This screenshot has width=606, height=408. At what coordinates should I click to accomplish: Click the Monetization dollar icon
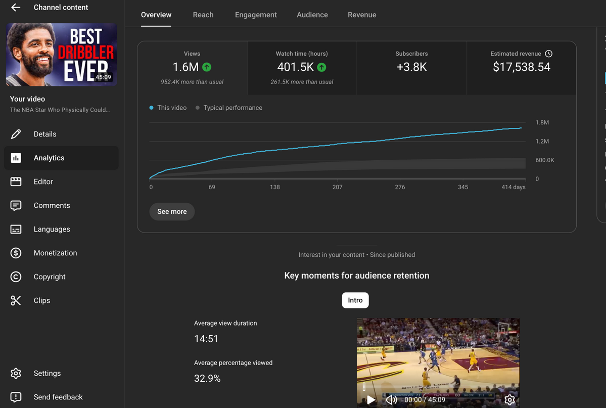pyautogui.click(x=16, y=253)
